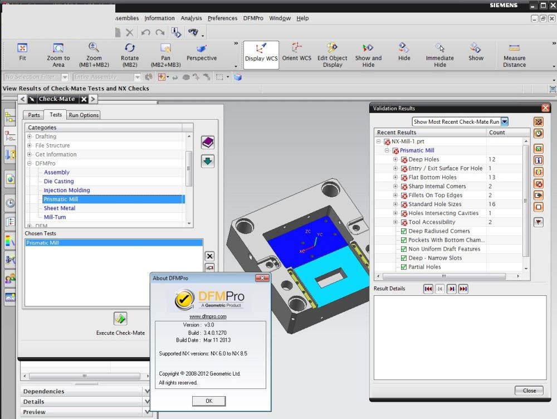Click the Fit view icon
Screen dimensions: 557x419
(22, 48)
